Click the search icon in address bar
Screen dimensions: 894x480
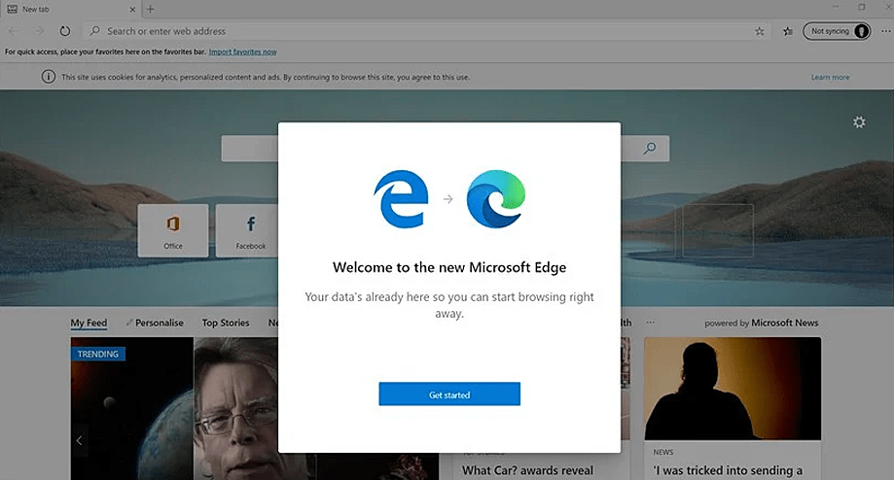pyautogui.click(x=95, y=31)
